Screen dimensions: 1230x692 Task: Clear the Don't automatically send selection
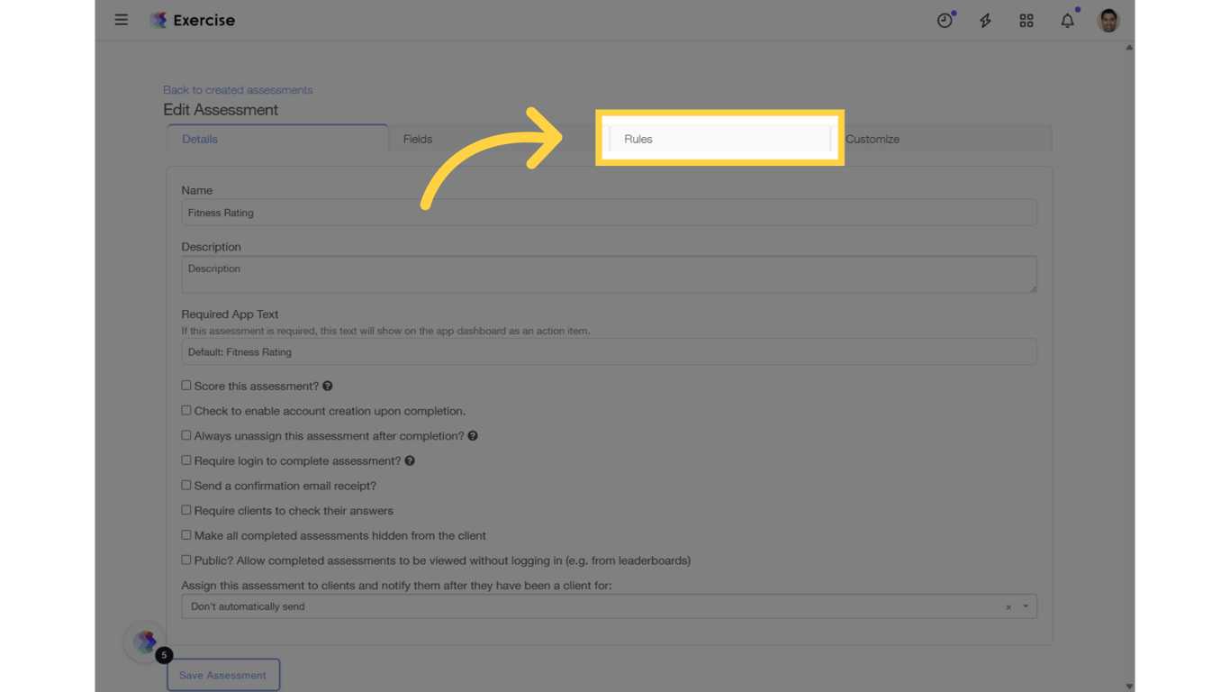coord(1008,606)
